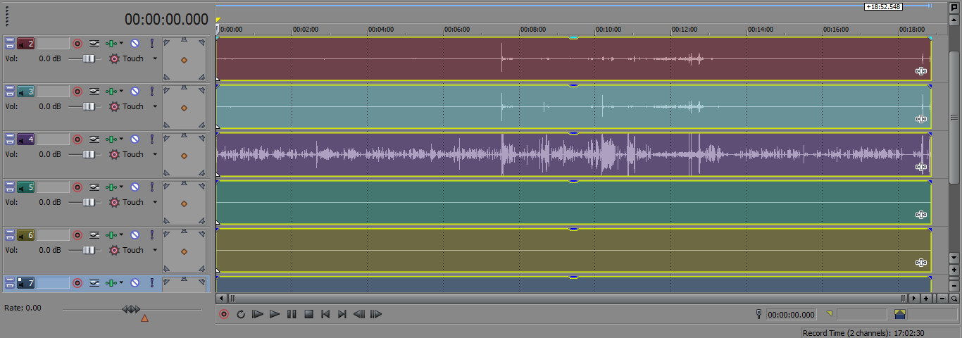Image resolution: width=962 pixels, height=338 pixels.
Task: Invert track 4 phase
Action: pos(94,139)
